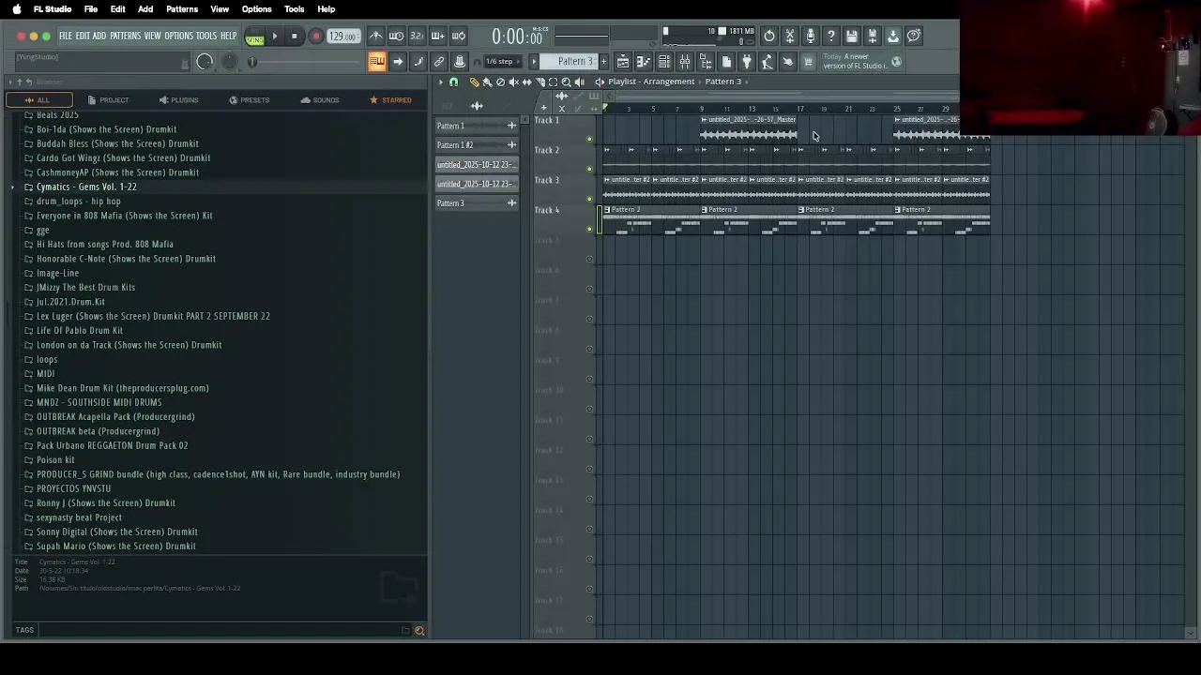Adjust the master pitch knob

coord(229,62)
